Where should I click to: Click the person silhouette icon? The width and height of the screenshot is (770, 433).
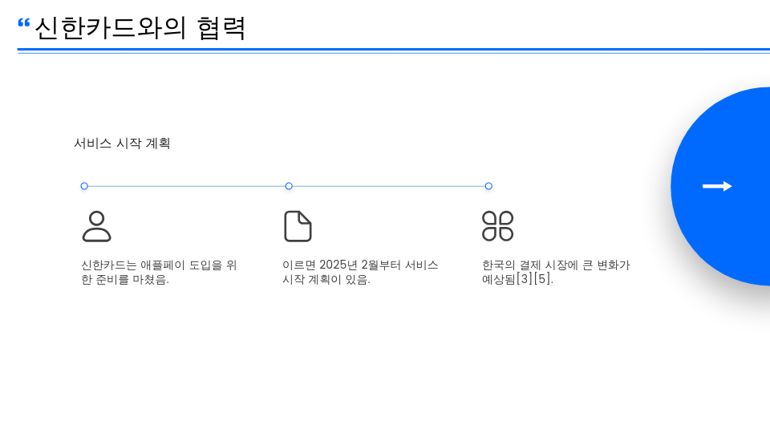point(97,226)
